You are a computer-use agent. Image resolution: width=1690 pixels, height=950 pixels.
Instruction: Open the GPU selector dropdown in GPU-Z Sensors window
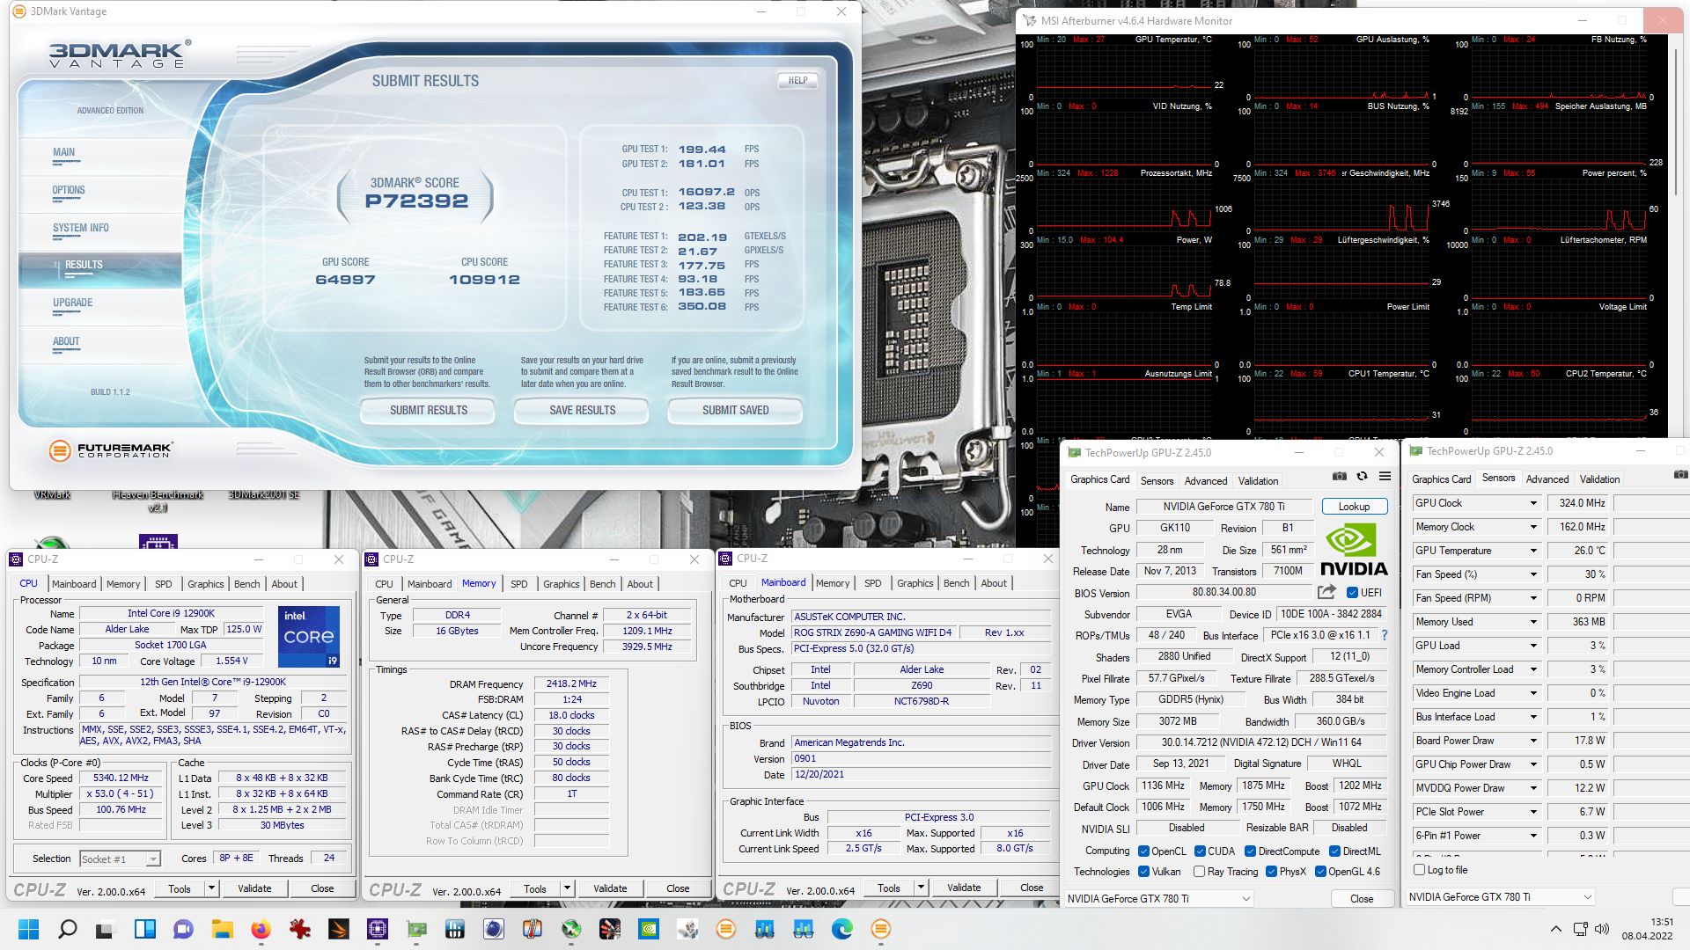point(1500,896)
